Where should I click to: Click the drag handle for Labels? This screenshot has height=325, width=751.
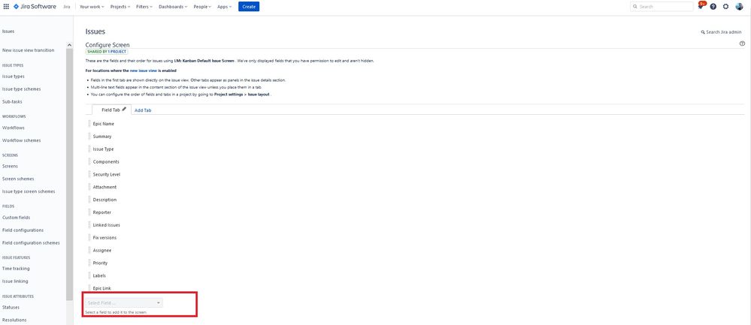click(89, 275)
